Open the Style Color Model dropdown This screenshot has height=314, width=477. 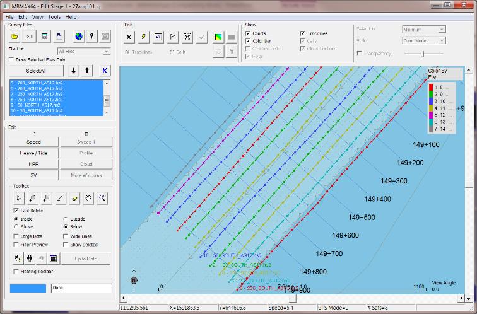pyautogui.click(x=424, y=40)
